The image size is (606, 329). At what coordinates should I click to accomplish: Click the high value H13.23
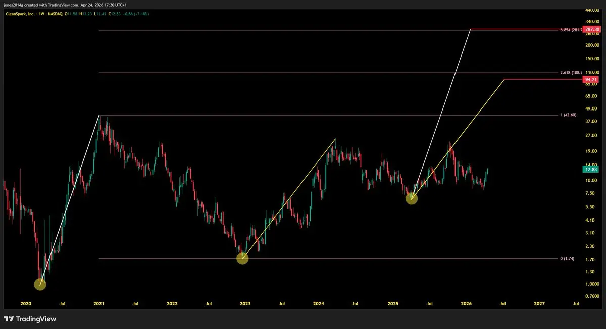click(x=85, y=14)
